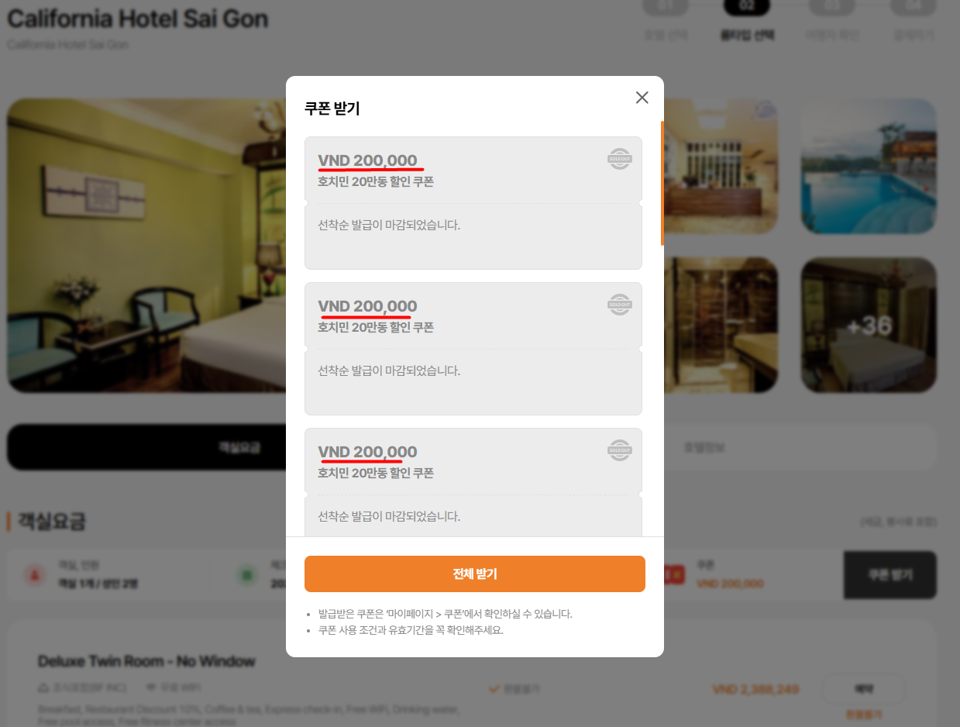Click the black 쿠폰 받기 button behind popup
The height and width of the screenshot is (727, 960).
pyautogui.click(x=889, y=575)
